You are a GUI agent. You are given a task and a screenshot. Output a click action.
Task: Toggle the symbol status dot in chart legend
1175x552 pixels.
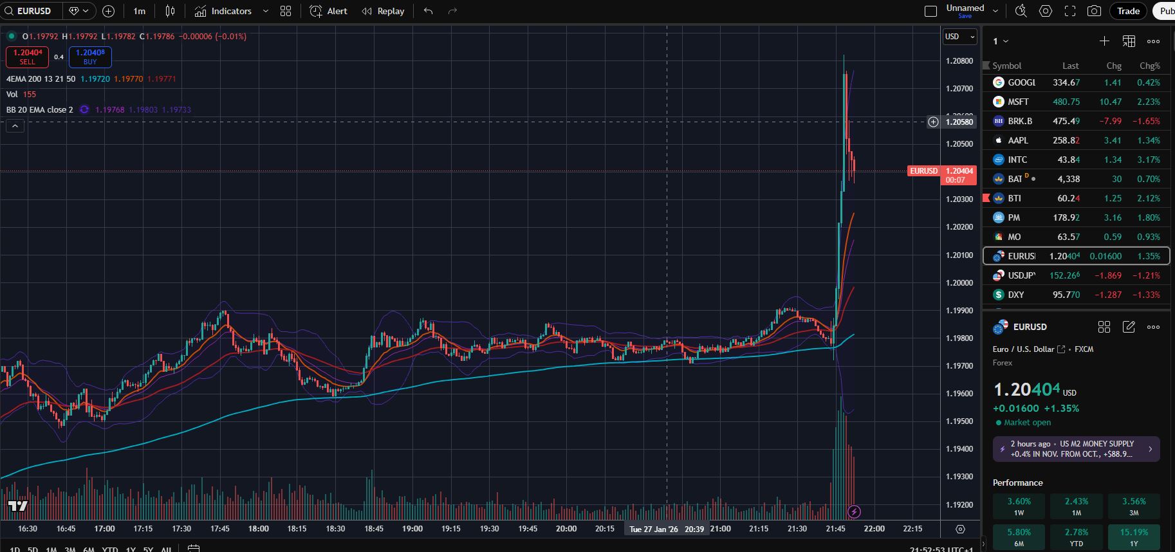tap(12, 36)
